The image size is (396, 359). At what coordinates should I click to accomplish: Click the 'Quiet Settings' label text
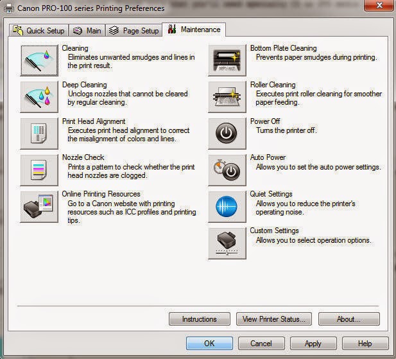(271, 194)
